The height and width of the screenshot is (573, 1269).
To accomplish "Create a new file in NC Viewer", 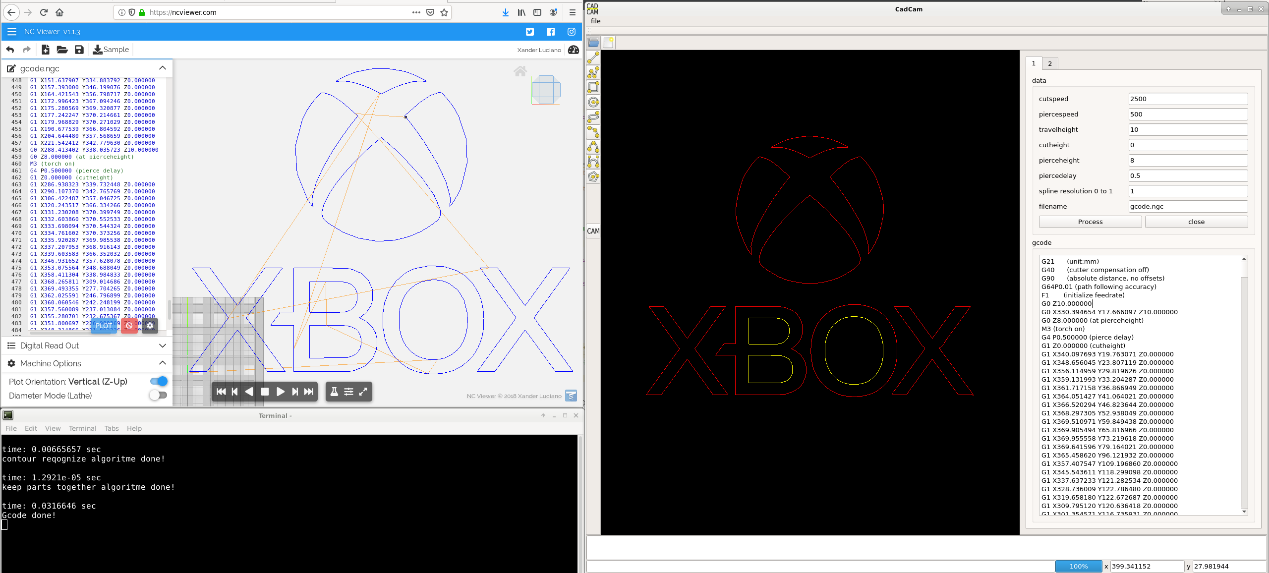I will (45, 50).
